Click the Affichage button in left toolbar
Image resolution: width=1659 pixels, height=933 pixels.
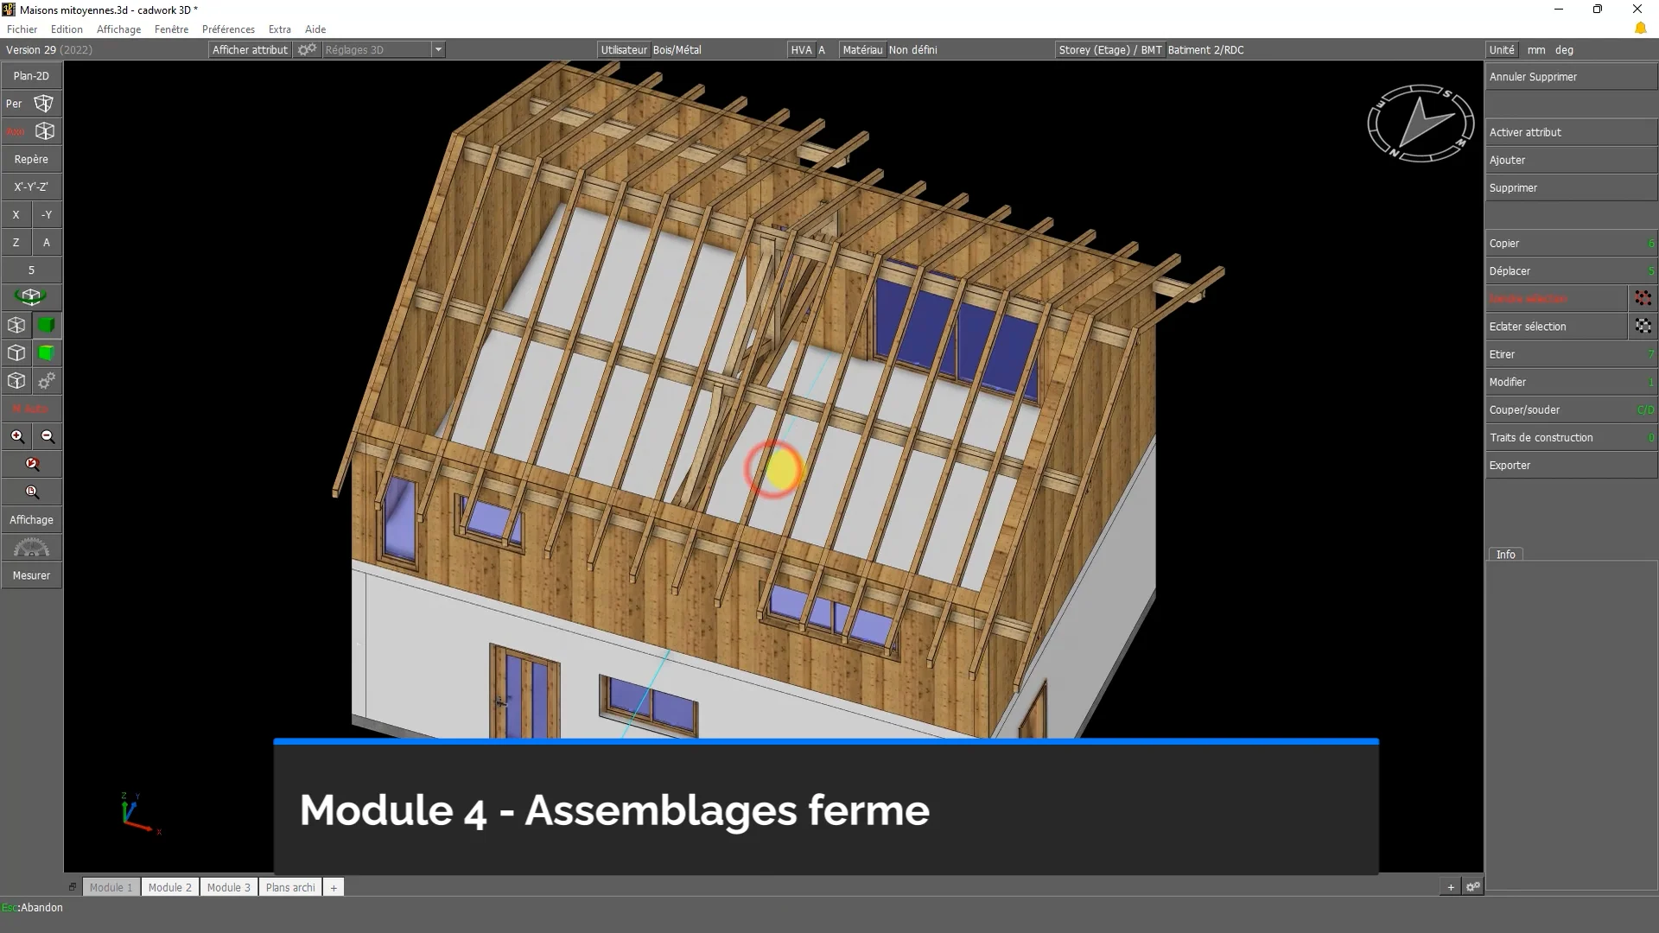31,520
